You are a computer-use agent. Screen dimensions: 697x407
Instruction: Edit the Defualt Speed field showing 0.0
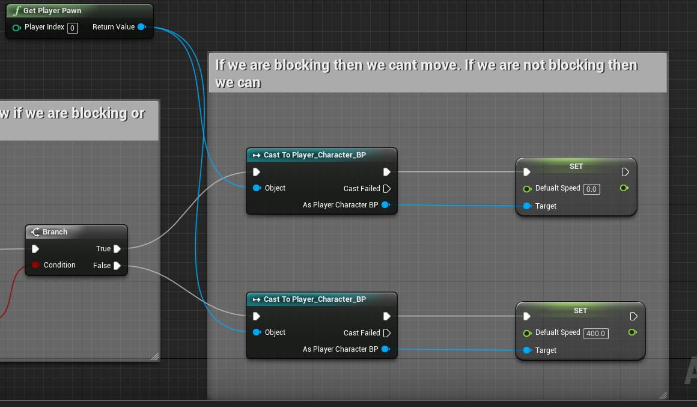[x=591, y=189]
